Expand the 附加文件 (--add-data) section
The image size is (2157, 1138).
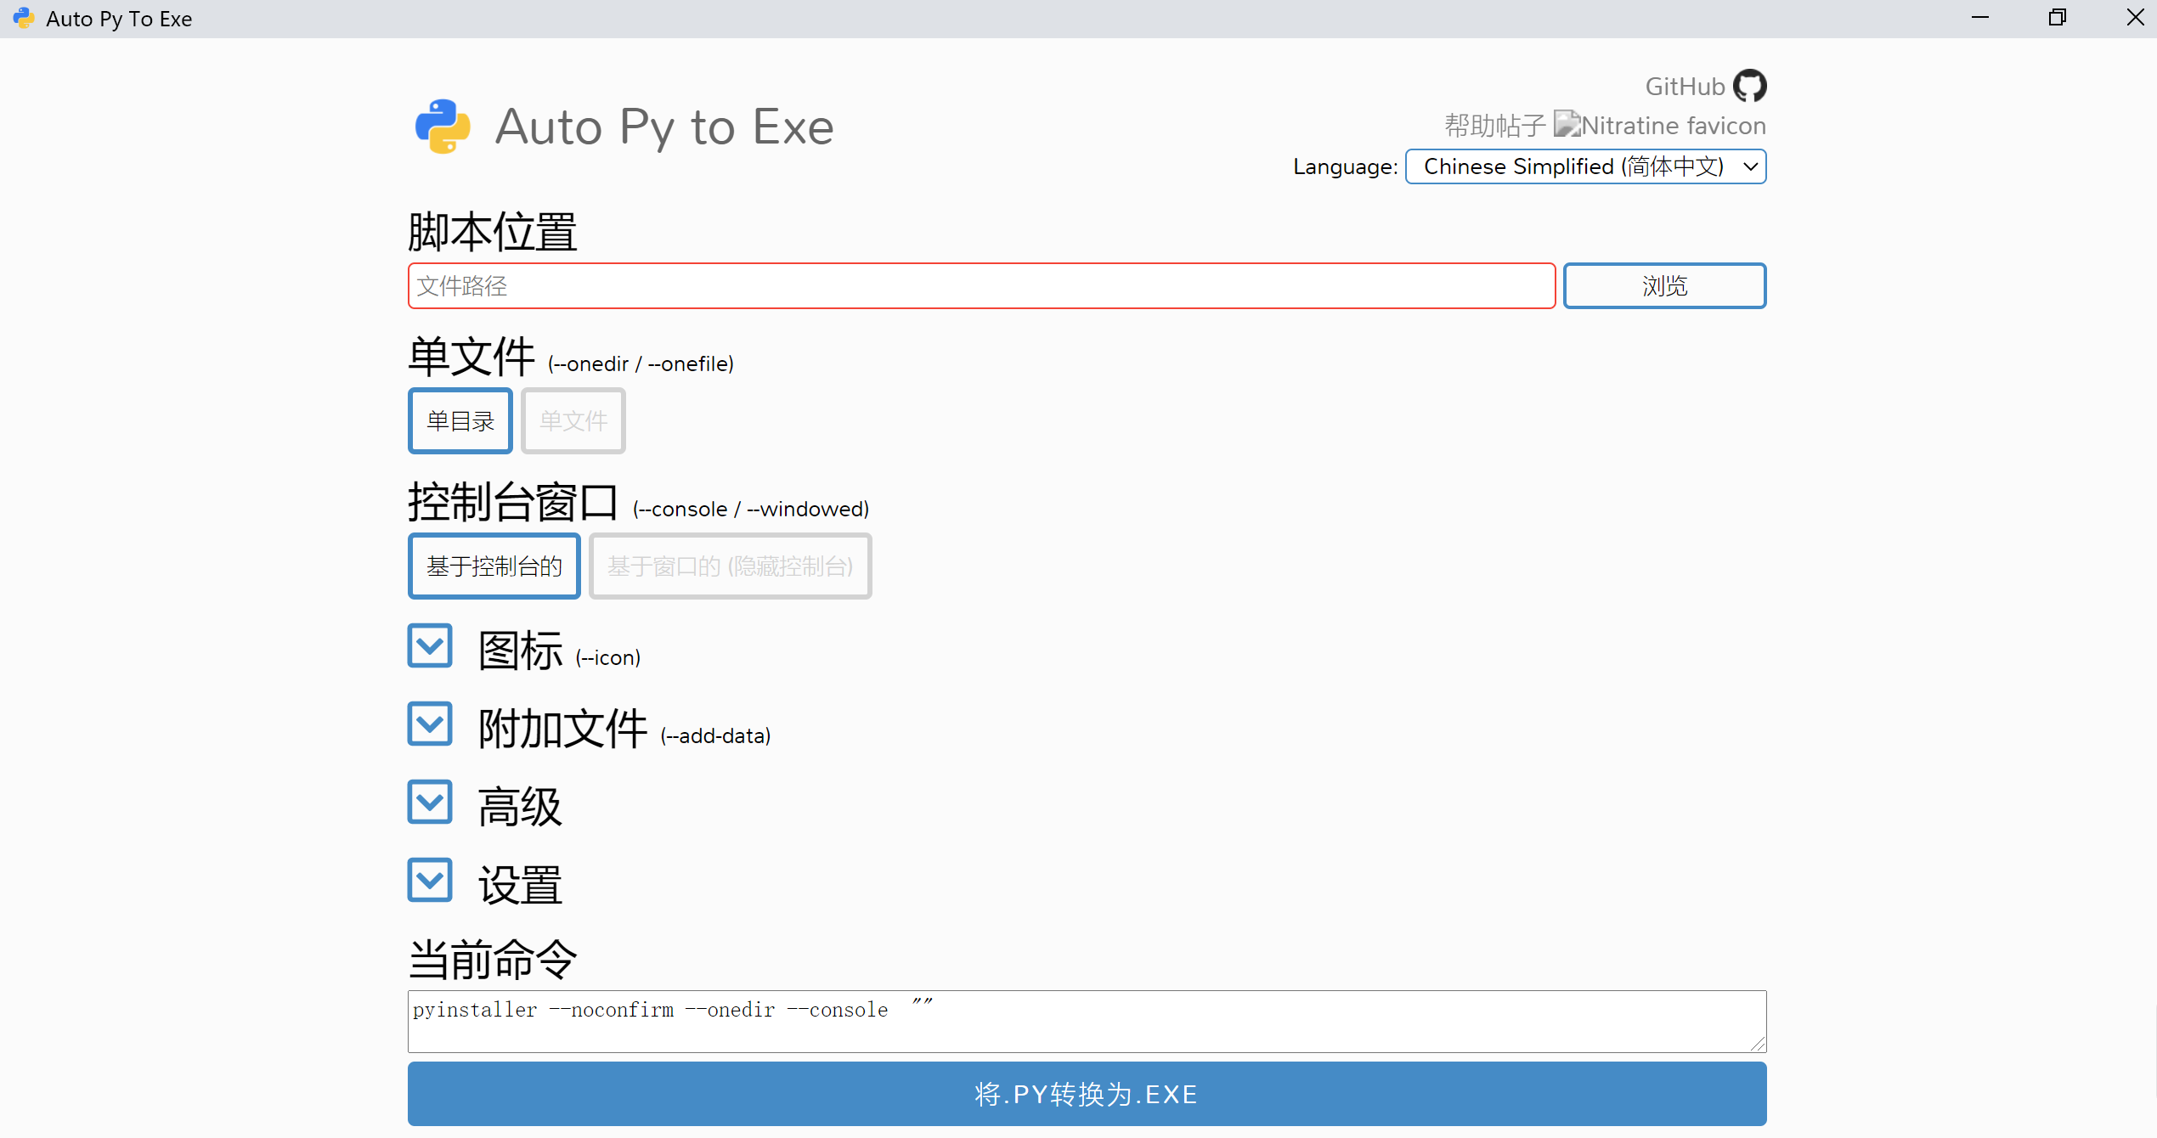tap(429, 724)
